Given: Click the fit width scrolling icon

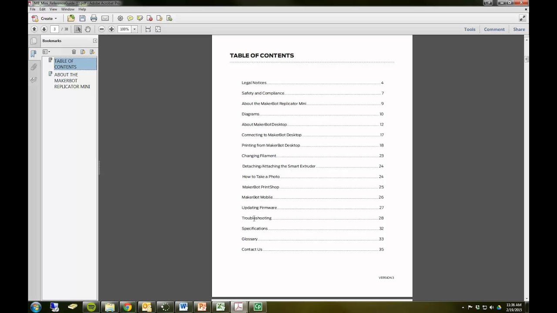Looking at the screenshot, I should click(x=148, y=29).
